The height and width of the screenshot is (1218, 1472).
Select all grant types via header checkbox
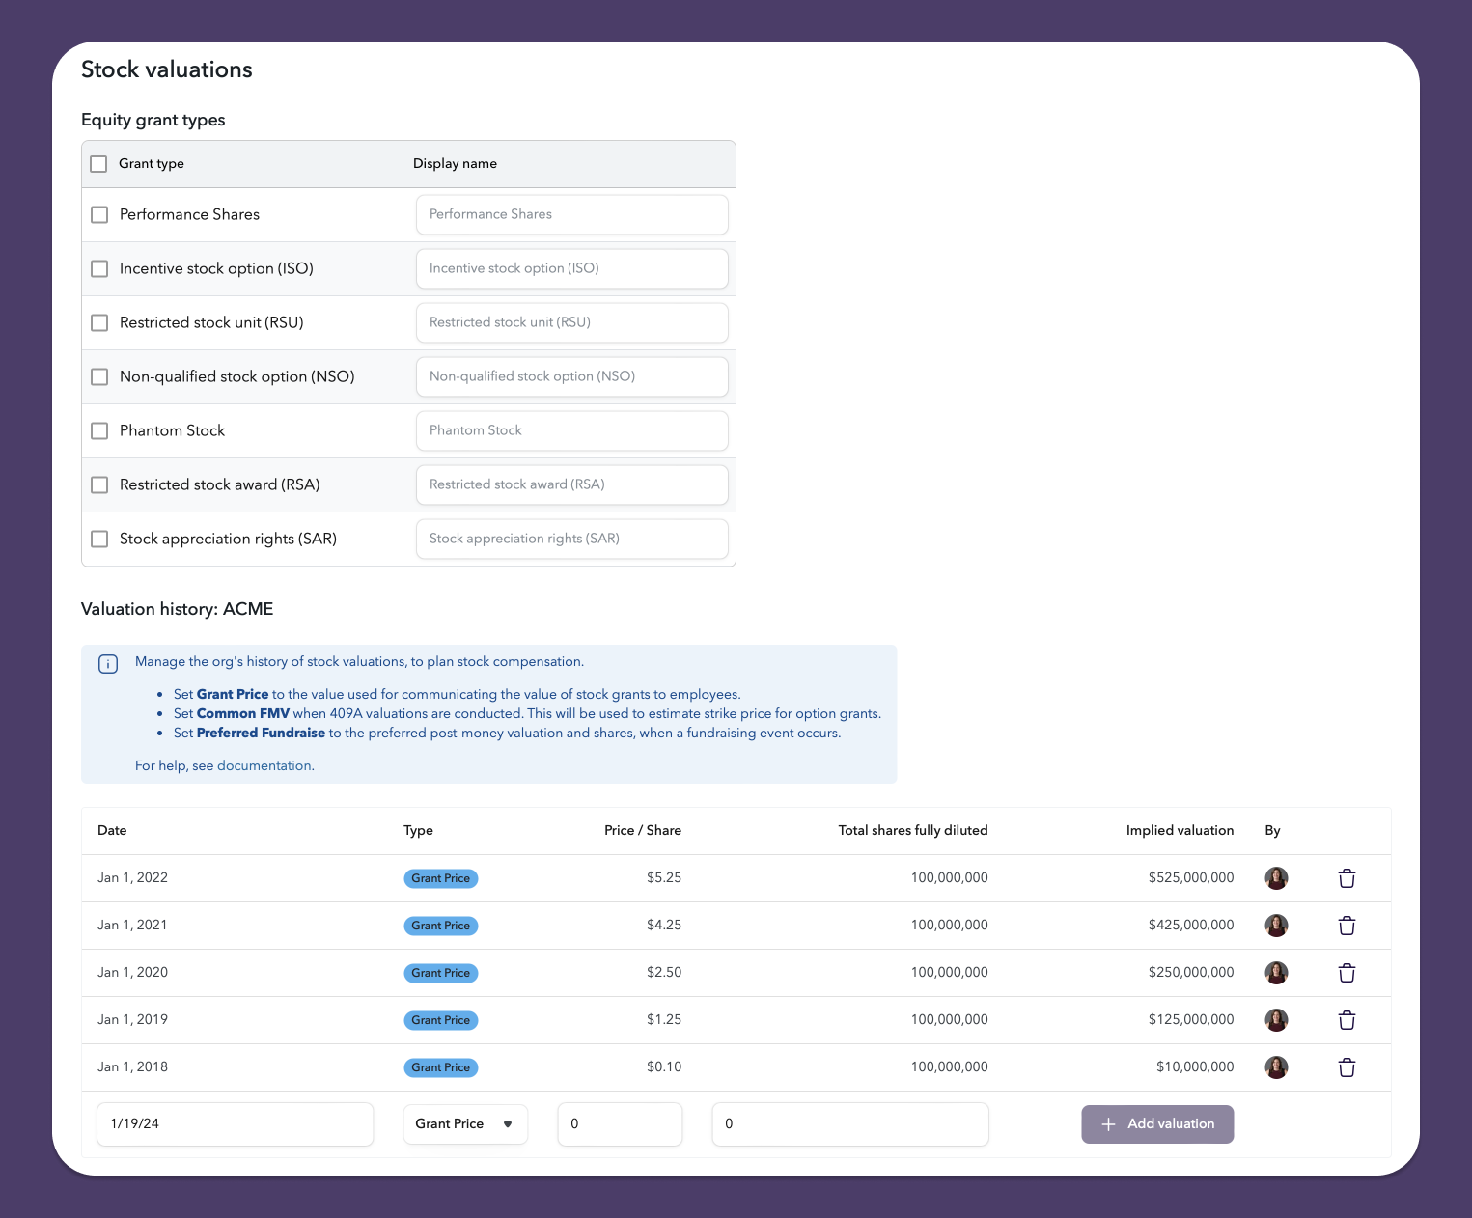click(x=97, y=163)
